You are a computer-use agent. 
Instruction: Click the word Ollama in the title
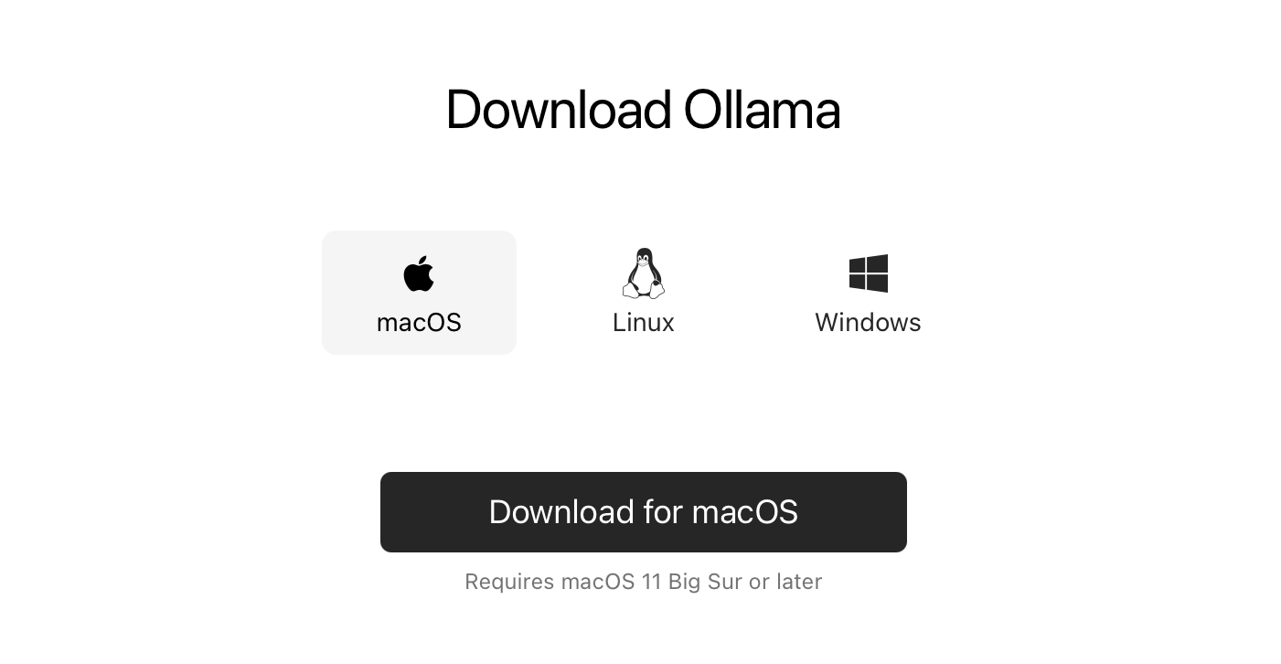pos(762,110)
